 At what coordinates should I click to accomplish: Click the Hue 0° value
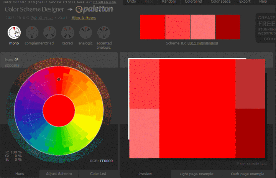[16, 60]
